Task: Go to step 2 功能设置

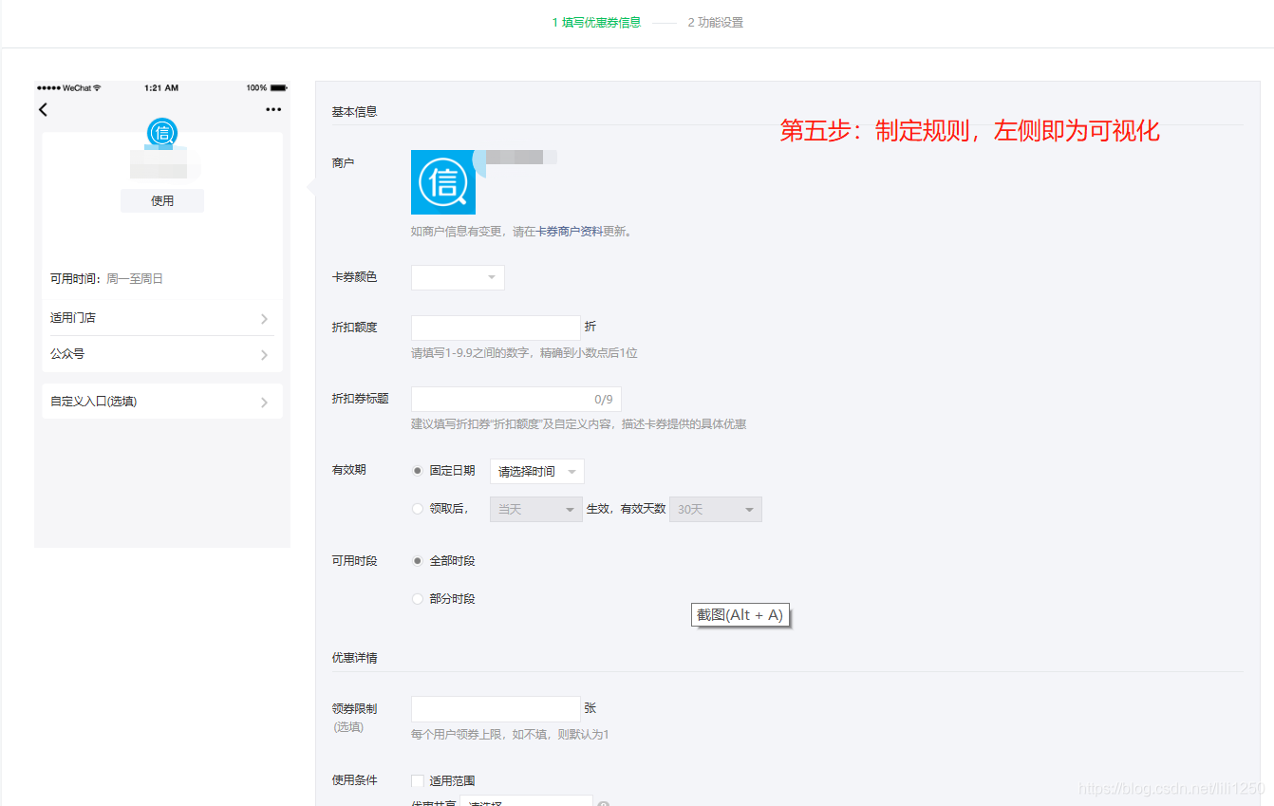Action: click(x=715, y=22)
